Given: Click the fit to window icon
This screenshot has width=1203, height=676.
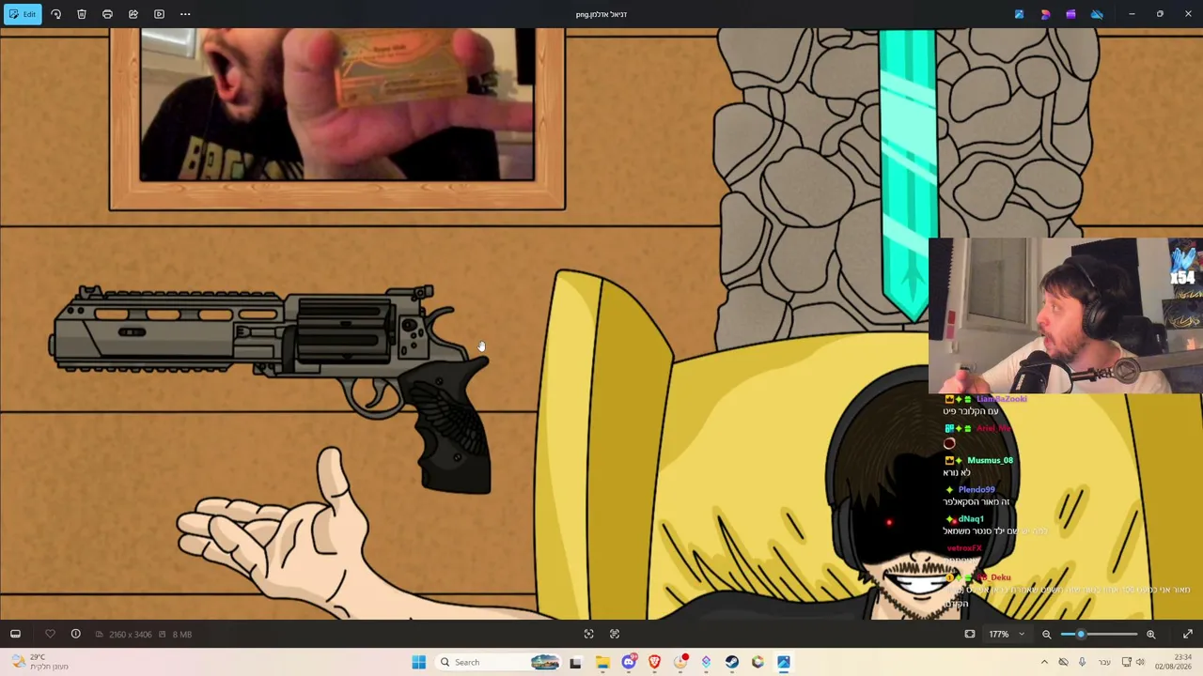Looking at the screenshot, I should (970, 634).
